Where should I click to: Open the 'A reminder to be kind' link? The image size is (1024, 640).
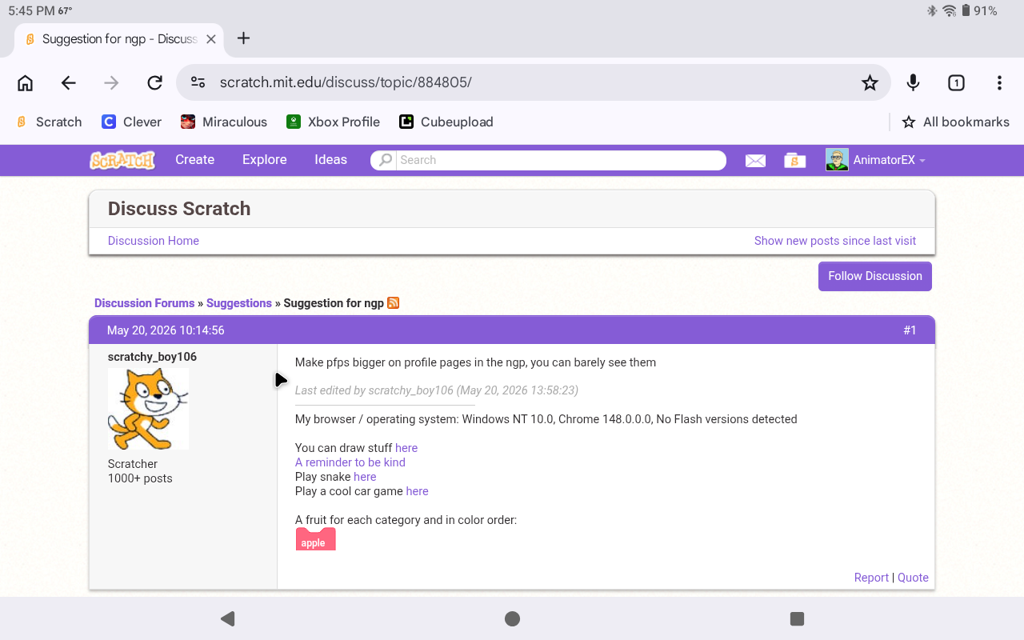(x=350, y=462)
